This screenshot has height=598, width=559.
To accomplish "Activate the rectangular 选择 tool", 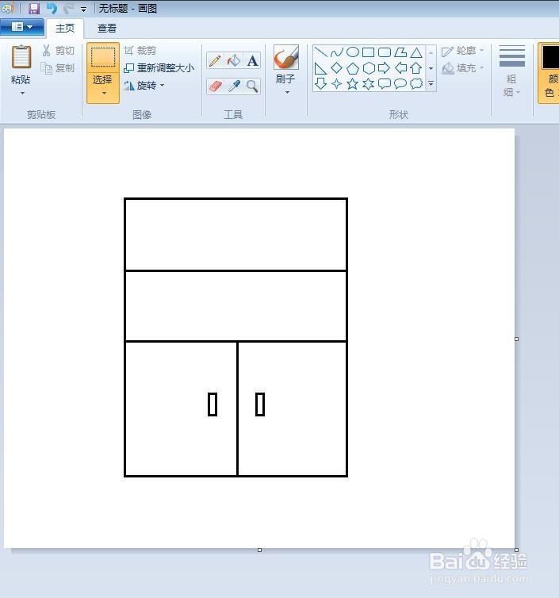I will (x=103, y=57).
